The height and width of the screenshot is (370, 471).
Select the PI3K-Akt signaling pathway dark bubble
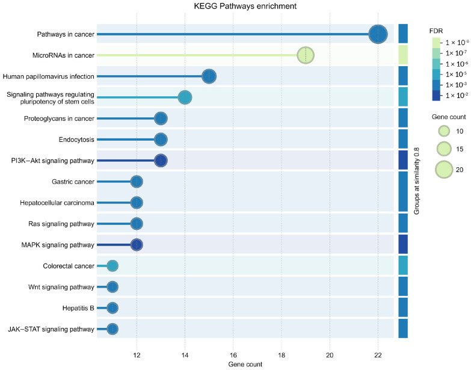(x=161, y=161)
